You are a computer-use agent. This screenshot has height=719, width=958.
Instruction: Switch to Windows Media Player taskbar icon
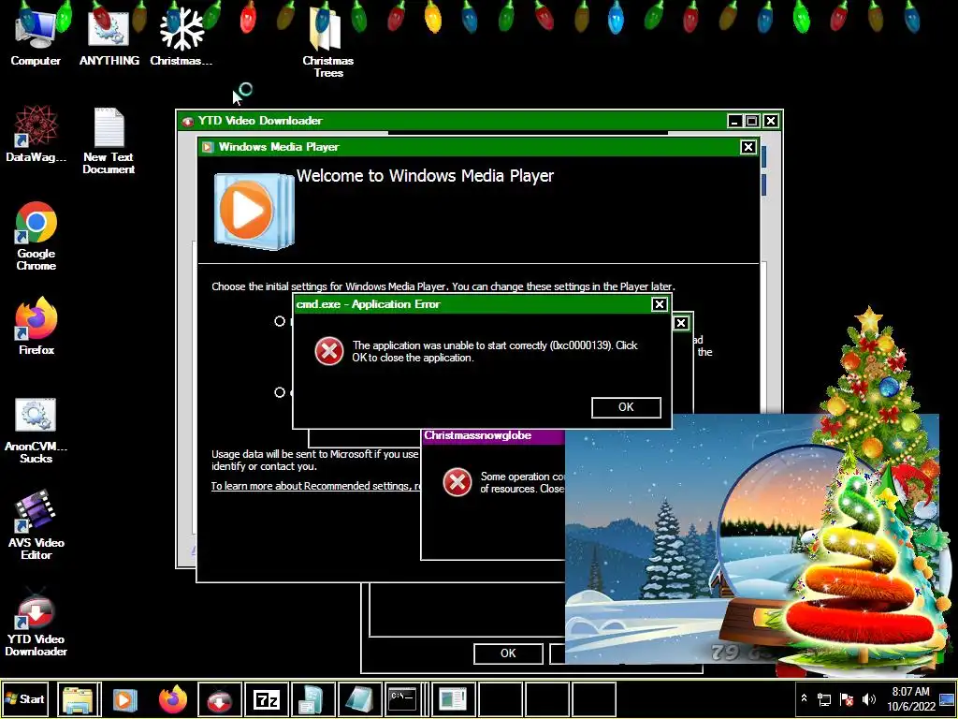[124, 698]
